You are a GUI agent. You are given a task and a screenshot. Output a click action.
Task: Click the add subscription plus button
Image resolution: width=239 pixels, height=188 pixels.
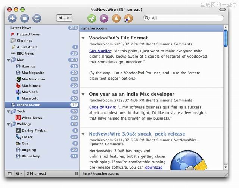12,18
